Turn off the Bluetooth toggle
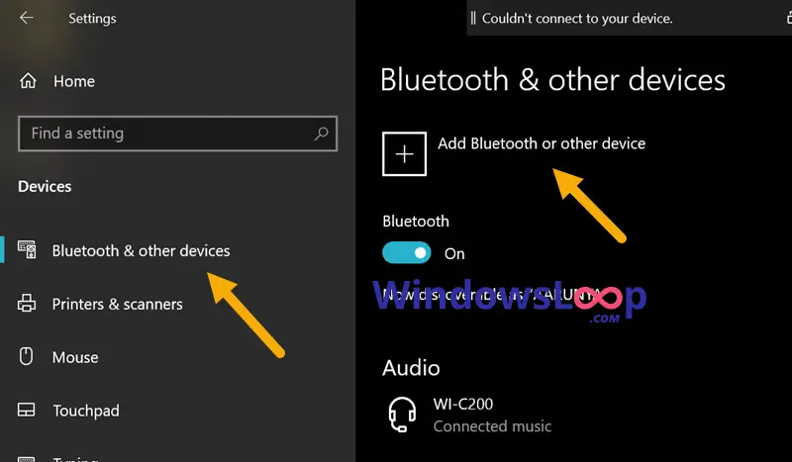792x462 pixels. 407,252
